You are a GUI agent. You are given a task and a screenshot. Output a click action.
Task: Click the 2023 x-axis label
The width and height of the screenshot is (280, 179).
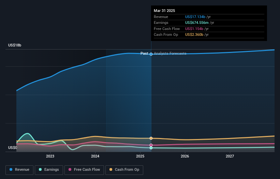(x=50, y=156)
